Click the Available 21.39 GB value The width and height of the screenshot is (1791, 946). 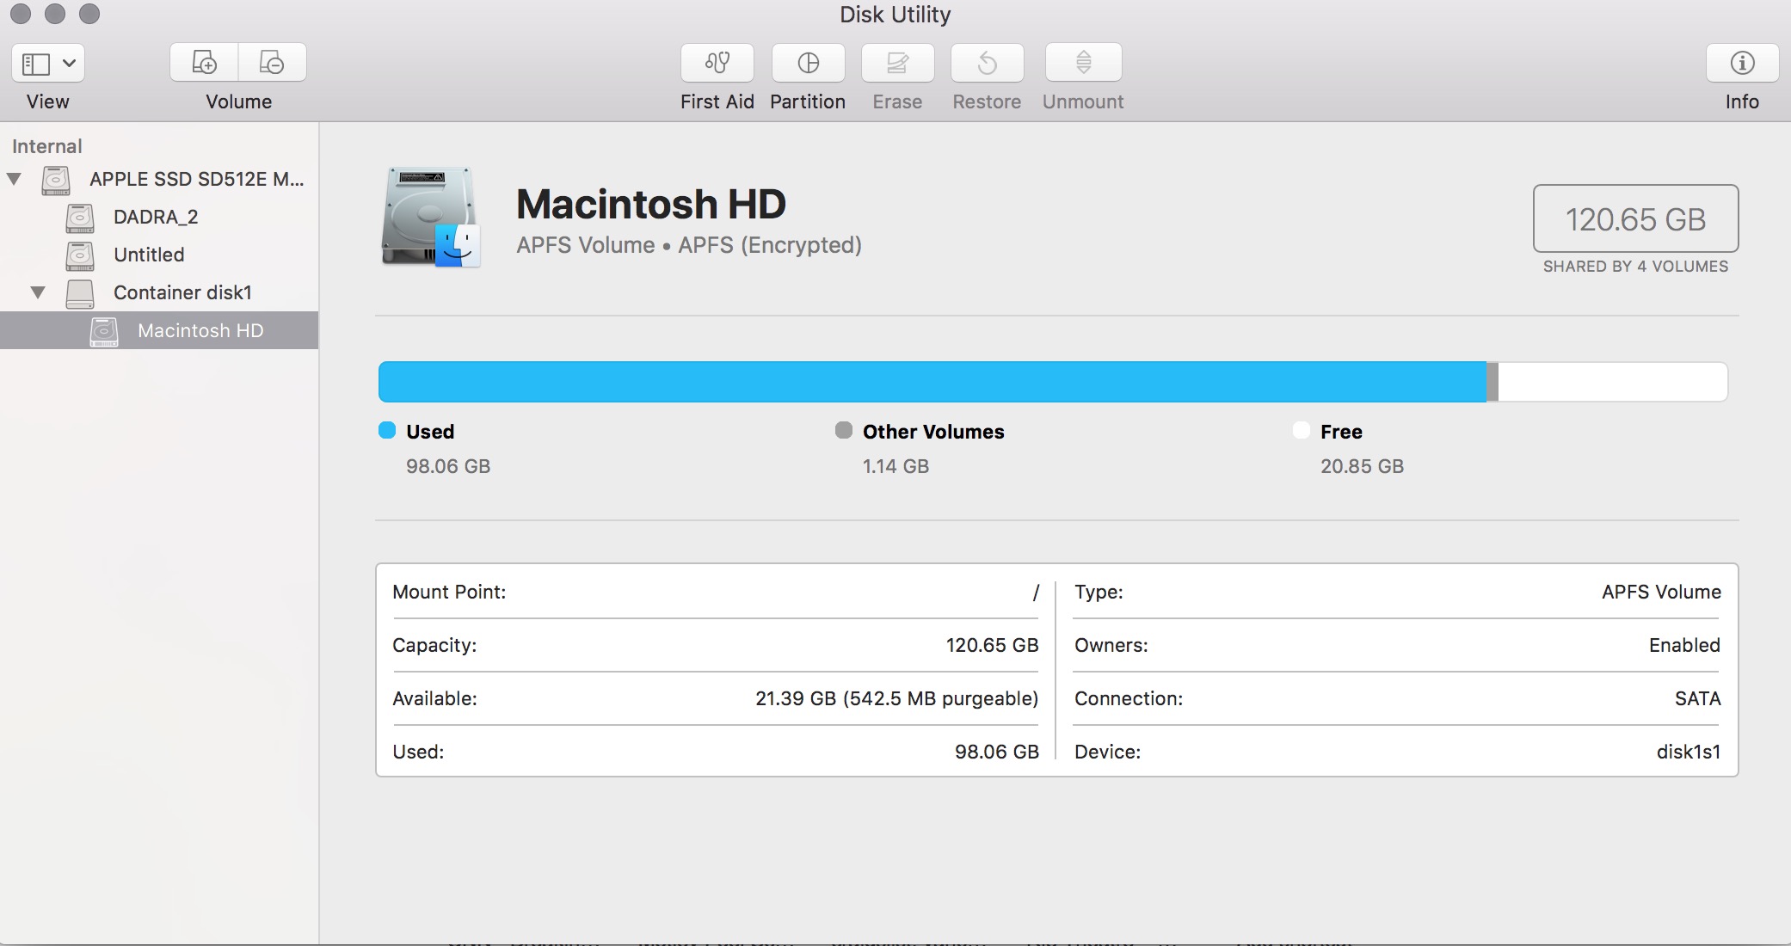(896, 698)
